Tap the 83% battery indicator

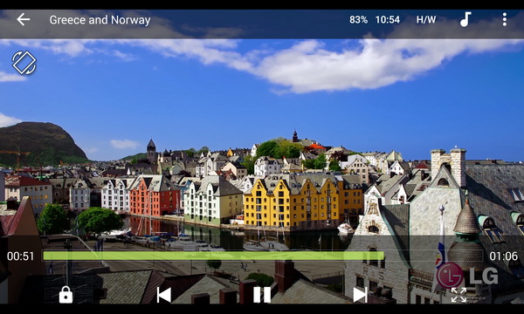coord(358,20)
